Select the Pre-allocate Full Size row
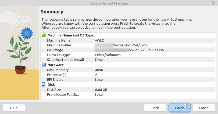 click(63, 94)
